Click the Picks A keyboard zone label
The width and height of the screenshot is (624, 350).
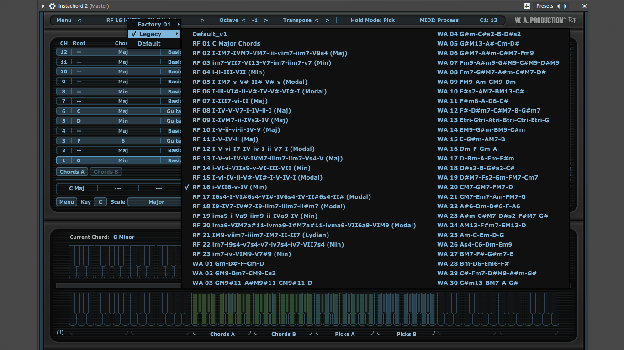tap(345, 334)
